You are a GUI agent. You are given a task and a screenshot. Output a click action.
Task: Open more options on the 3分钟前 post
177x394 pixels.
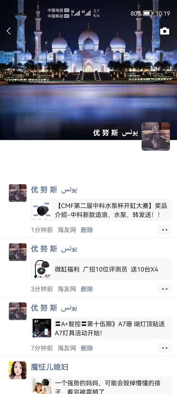tap(165, 289)
